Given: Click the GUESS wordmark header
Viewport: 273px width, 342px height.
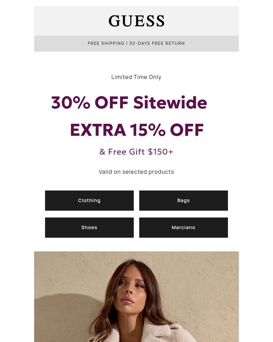Looking at the screenshot, I should [x=136, y=21].
